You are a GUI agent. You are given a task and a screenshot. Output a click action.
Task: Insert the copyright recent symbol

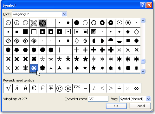[x=60, y=88]
